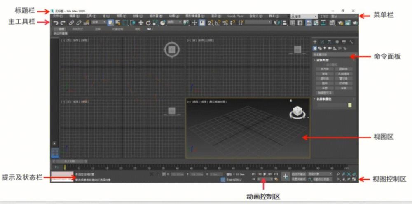Click the large Set Keys plus button
The width and height of the screenshot is (412, 206).
tap(286, 177)
